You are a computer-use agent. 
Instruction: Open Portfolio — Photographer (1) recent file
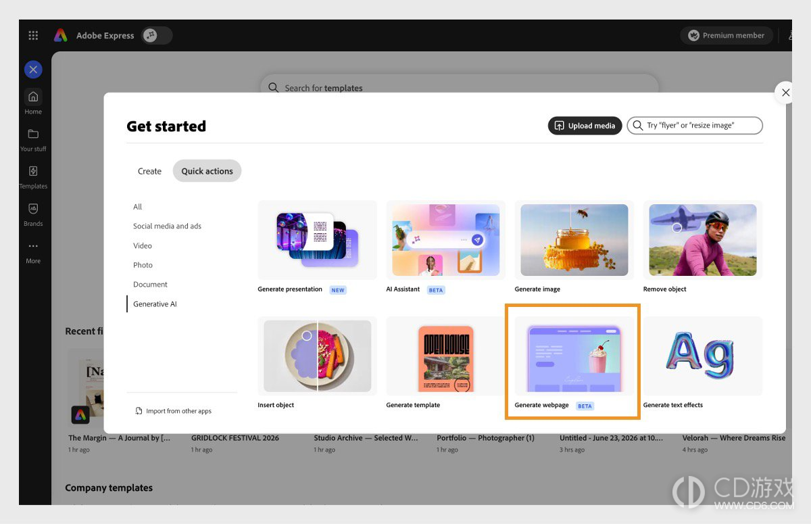[485, 438]
